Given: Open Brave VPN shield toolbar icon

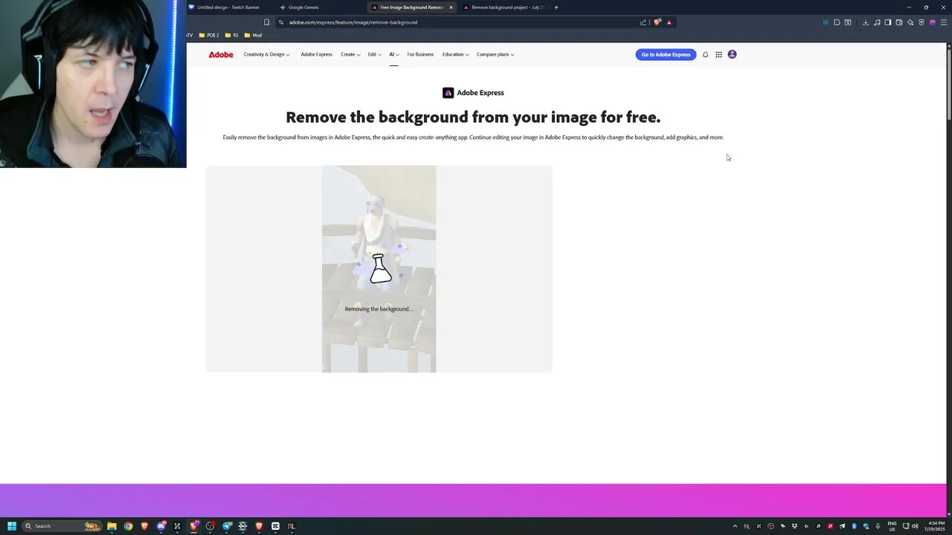Looking at the screenshot, I should [922, 22].
